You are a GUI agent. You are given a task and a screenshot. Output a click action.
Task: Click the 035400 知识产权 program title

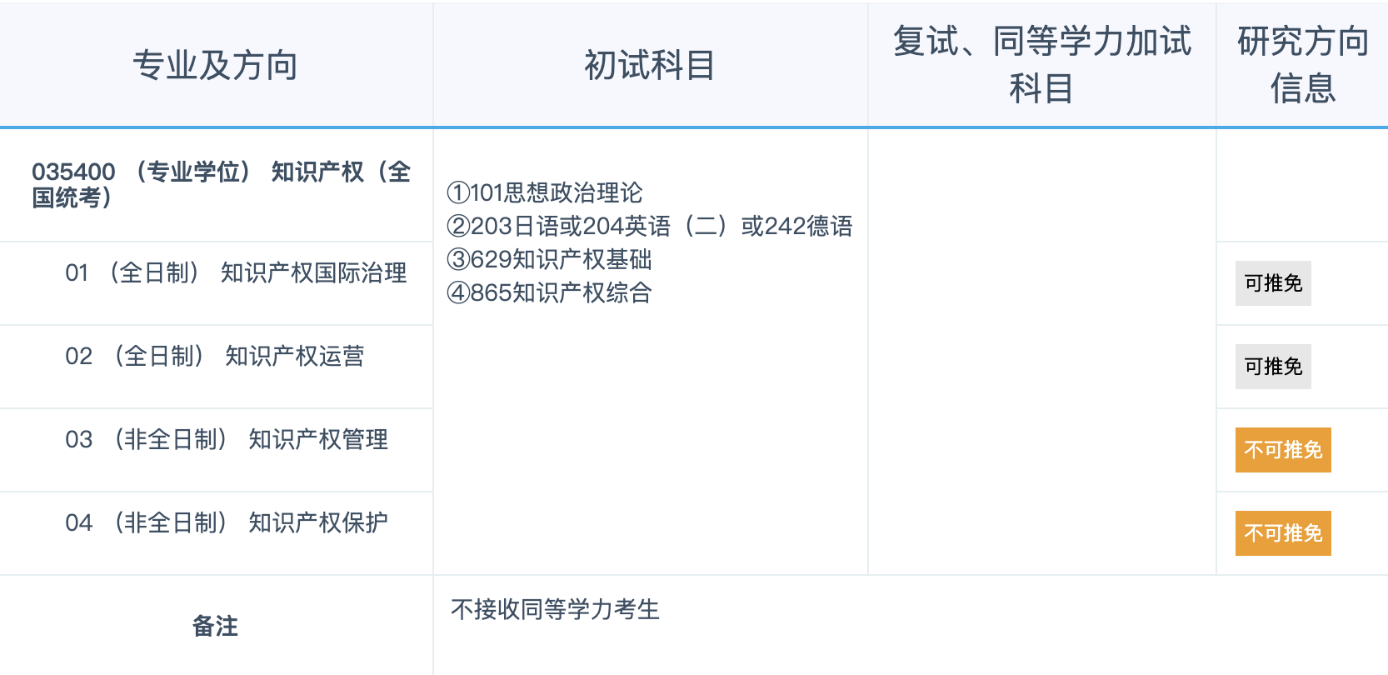(x=221, y=184)
